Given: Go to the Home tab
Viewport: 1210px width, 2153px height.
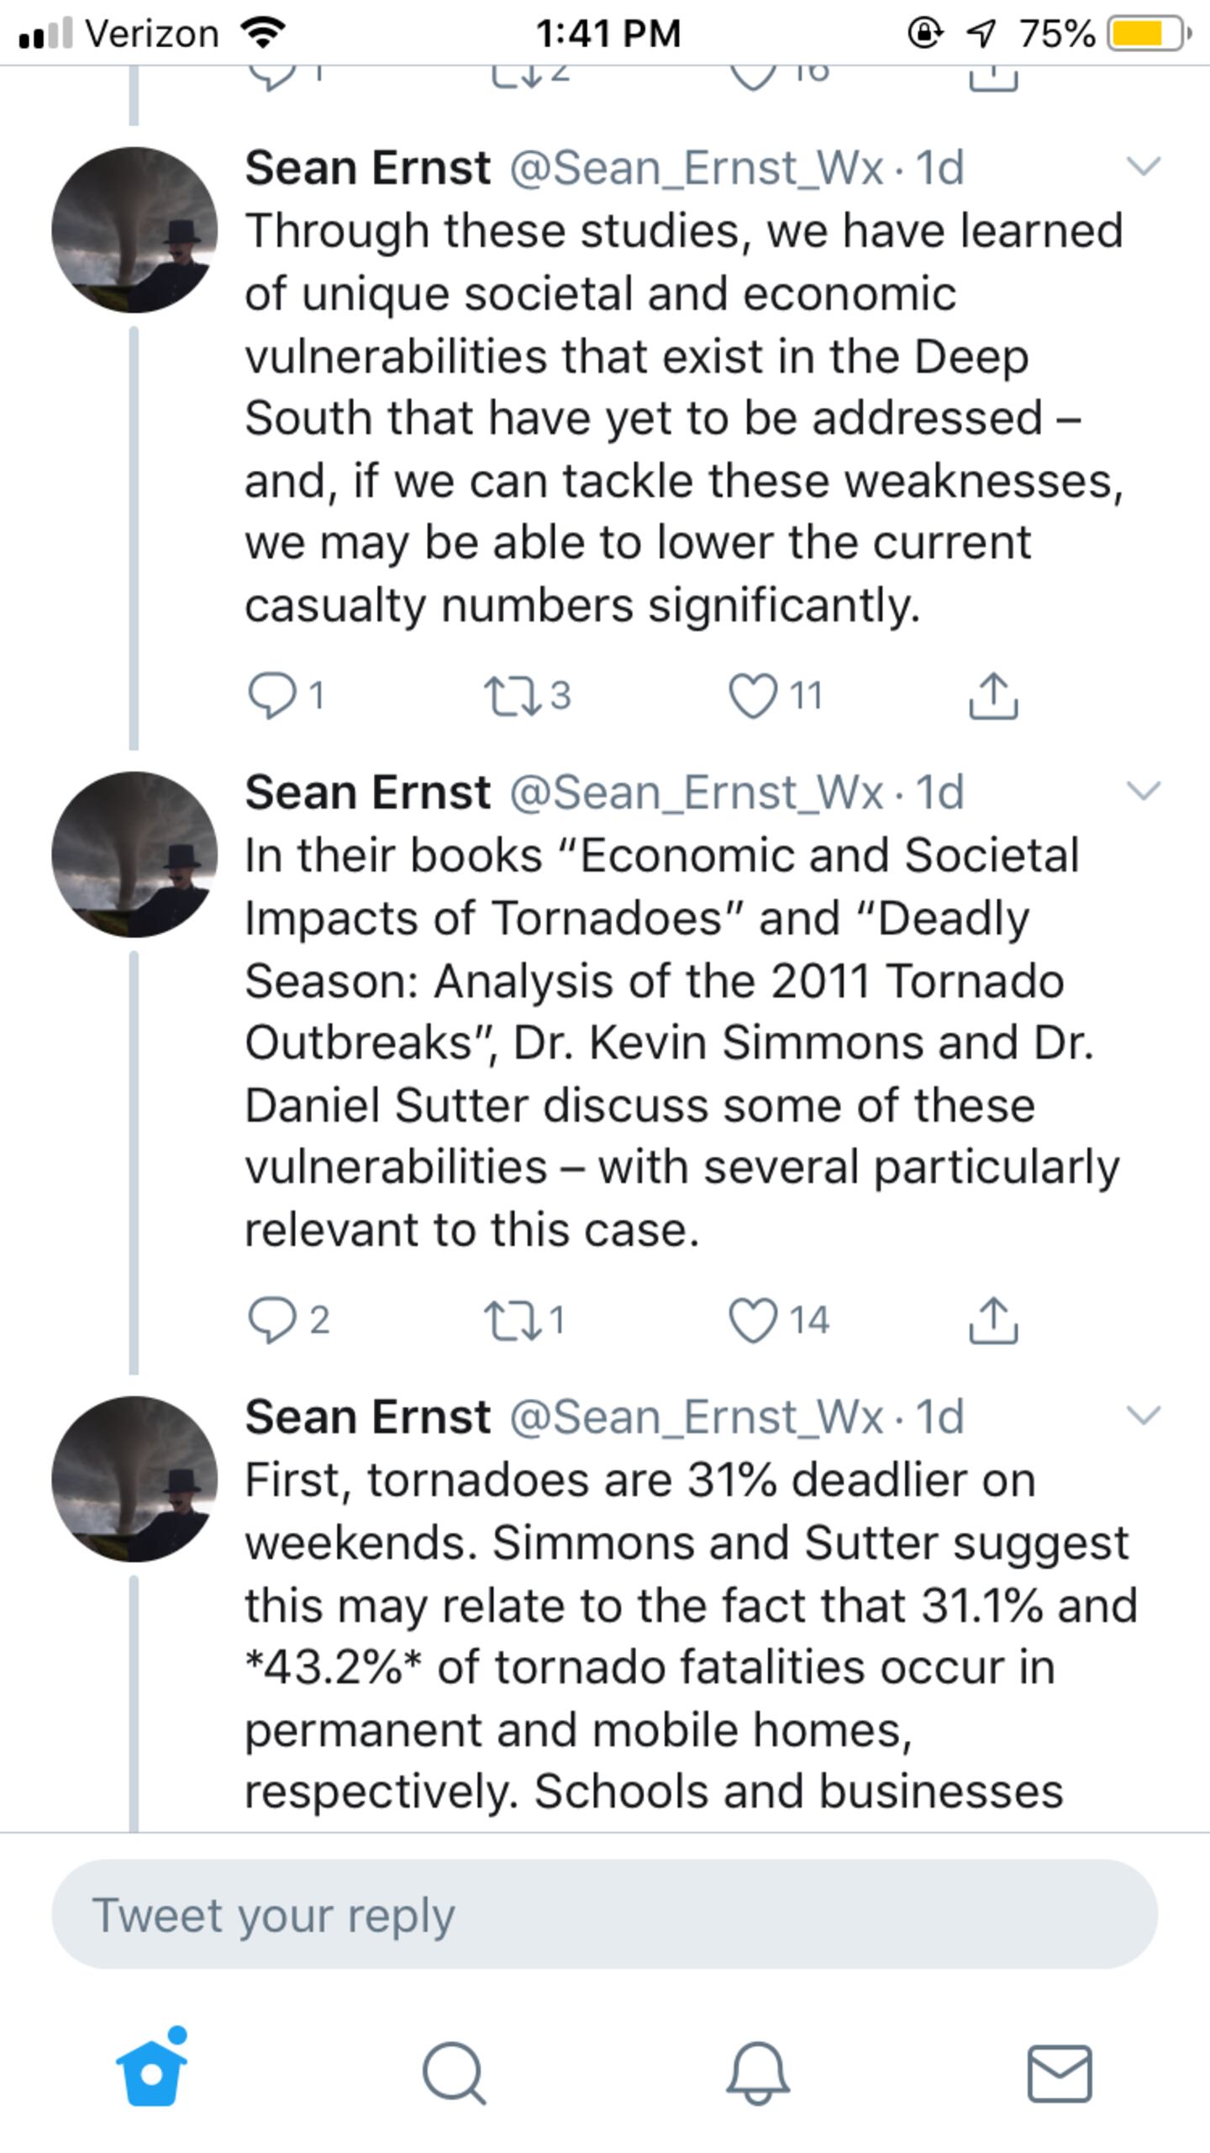Looking at the screenshot, I should [152, 2072].
